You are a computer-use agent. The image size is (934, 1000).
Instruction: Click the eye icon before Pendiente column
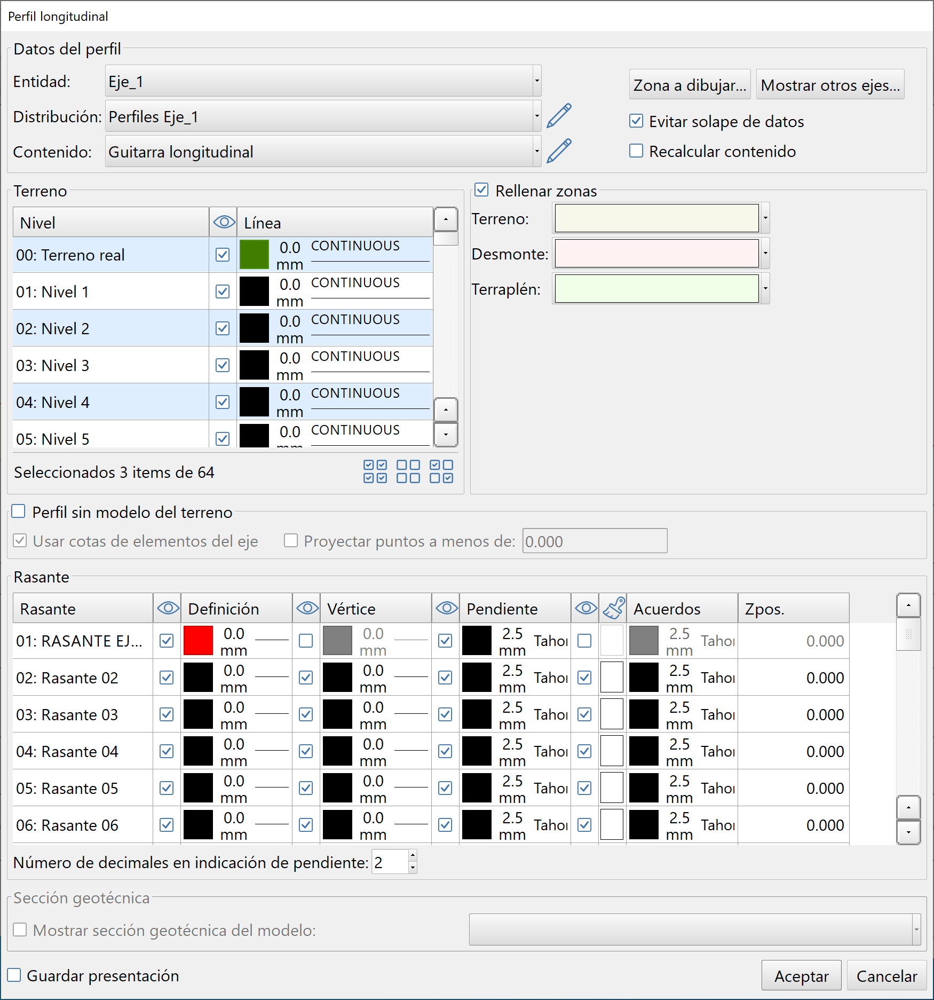(446, 608)
